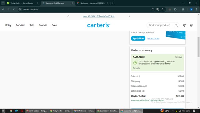Open the account profile icon
200x113 pixels.
[x=185, y=25]
